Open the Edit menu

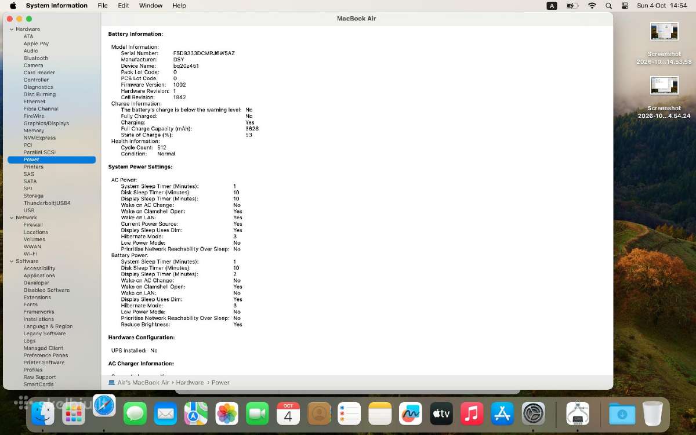point(124,5)
